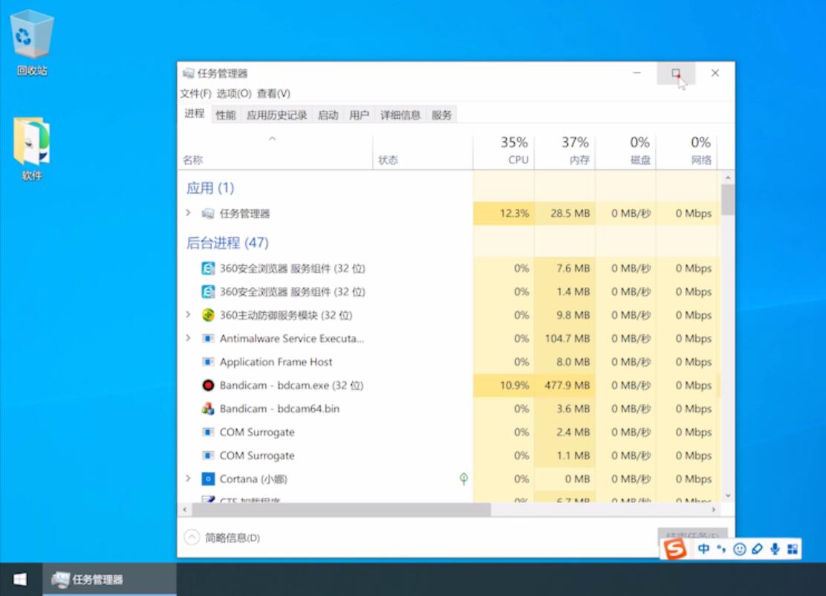Toggle punctuation mode on Sogou toolbar
The width and height of the screenshot is (826, 596).
720,549
